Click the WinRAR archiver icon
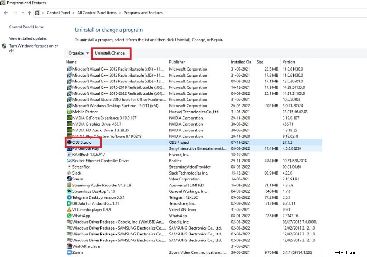 pos(69,246)
